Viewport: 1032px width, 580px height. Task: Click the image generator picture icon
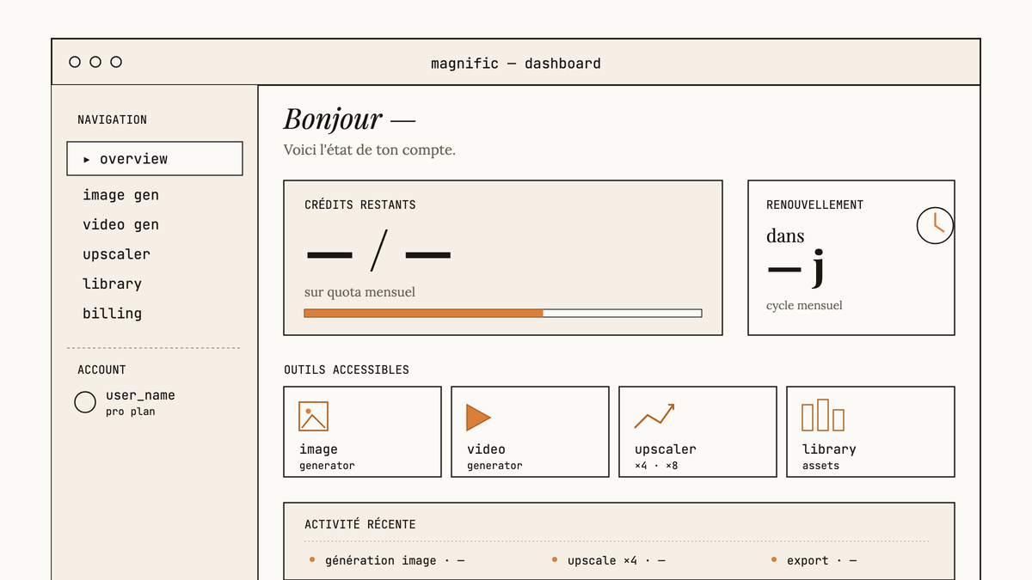click(313, 416)
